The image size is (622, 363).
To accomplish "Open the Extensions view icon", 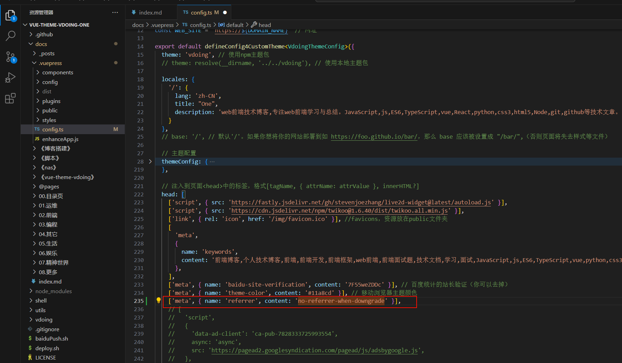I will click(10, 99).
